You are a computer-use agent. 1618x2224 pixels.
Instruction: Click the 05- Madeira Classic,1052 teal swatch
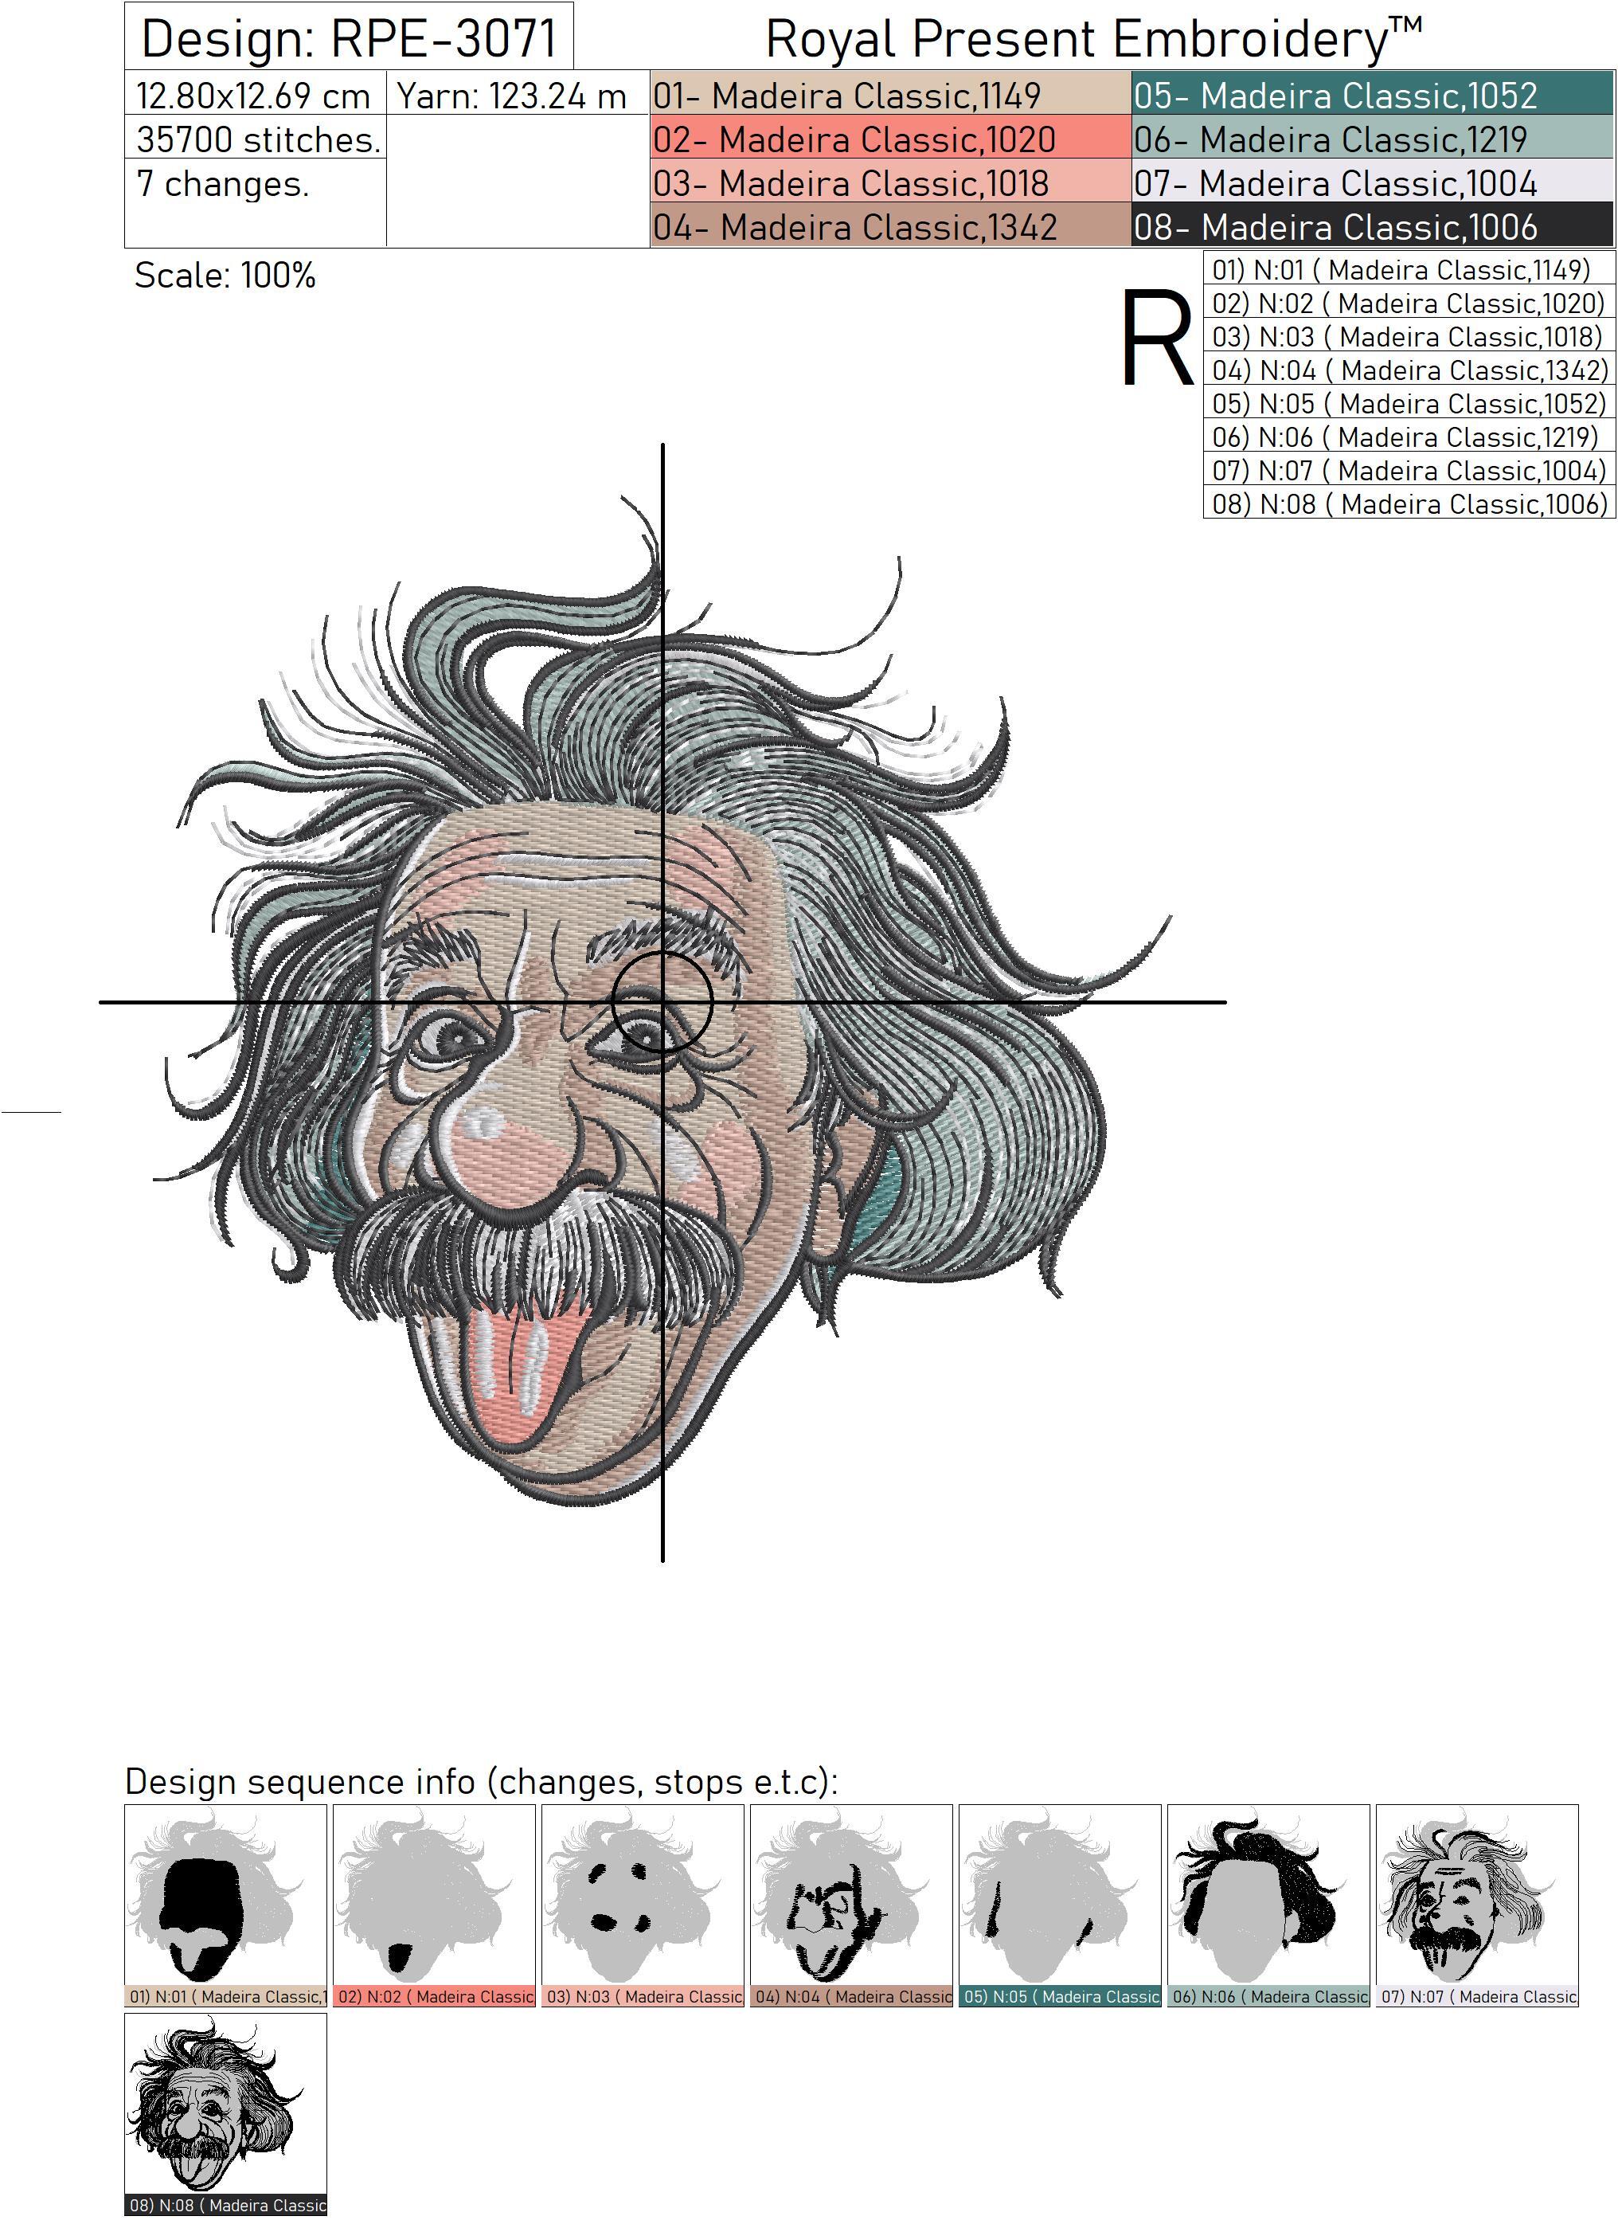click(x=1372, y=94)
